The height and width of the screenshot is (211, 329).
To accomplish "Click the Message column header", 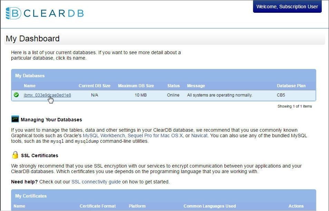I will (196, 86).
